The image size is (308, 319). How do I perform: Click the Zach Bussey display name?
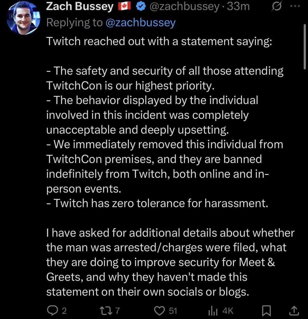[x=80, y=6]
